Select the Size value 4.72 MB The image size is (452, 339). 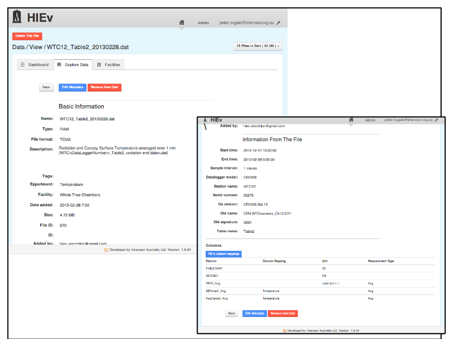click(x=67, y=215)
